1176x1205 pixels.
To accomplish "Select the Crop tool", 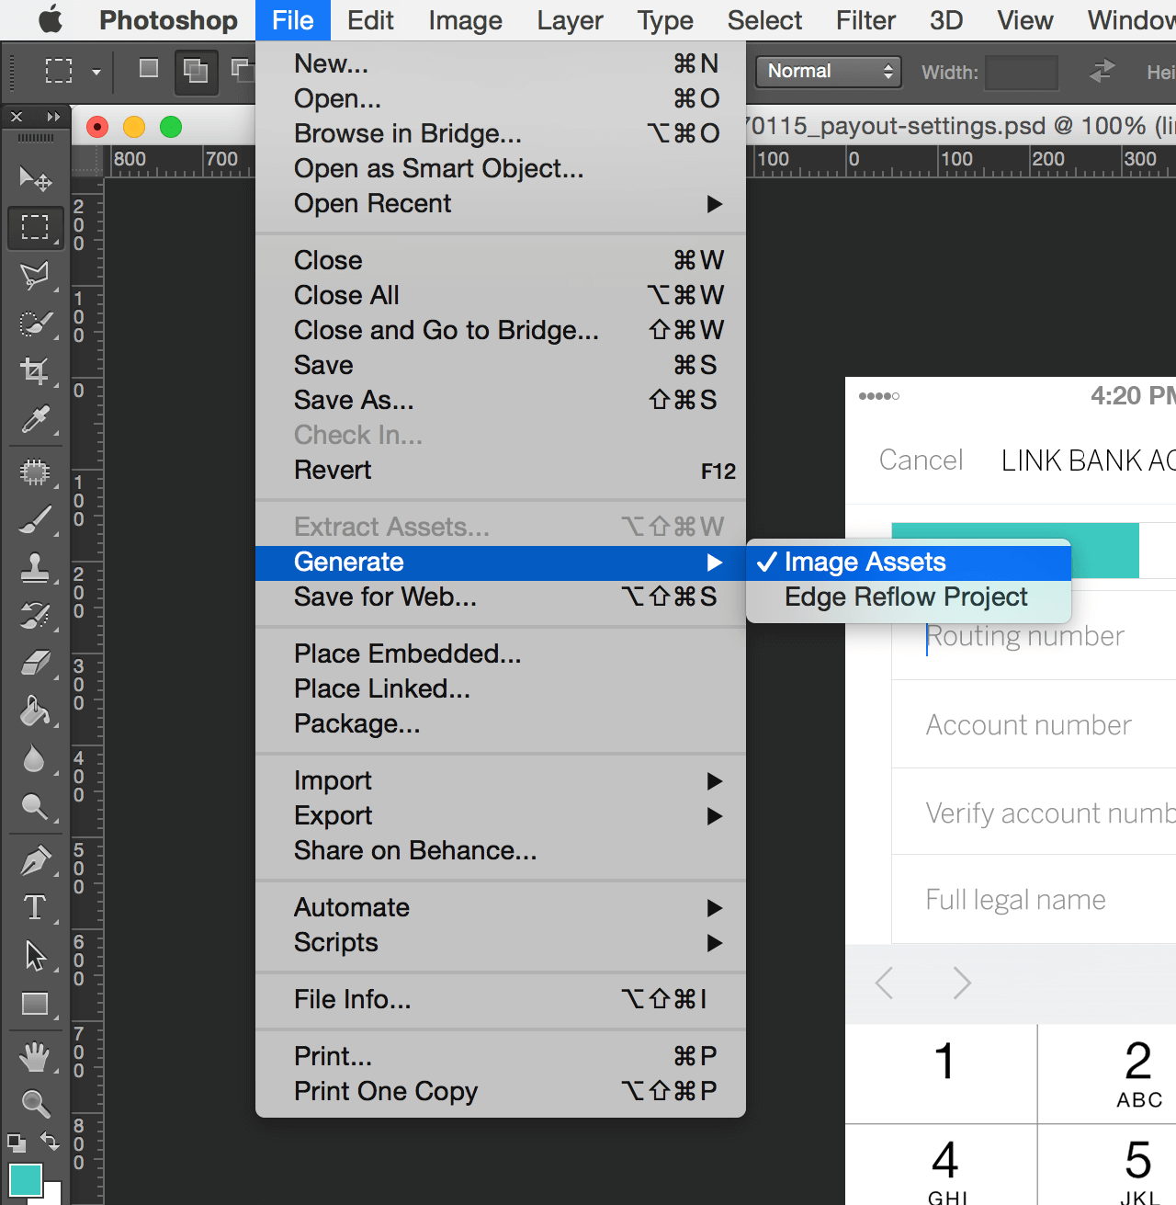I will (x=35, y=371).
